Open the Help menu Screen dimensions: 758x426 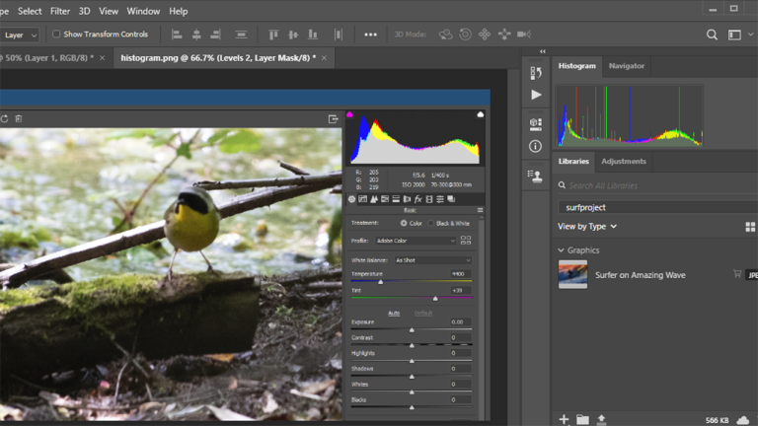[179, 11]
